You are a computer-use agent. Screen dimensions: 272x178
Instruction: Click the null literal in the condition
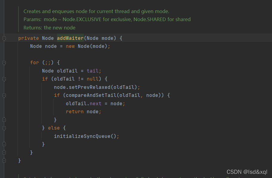[x=92, y=79]
